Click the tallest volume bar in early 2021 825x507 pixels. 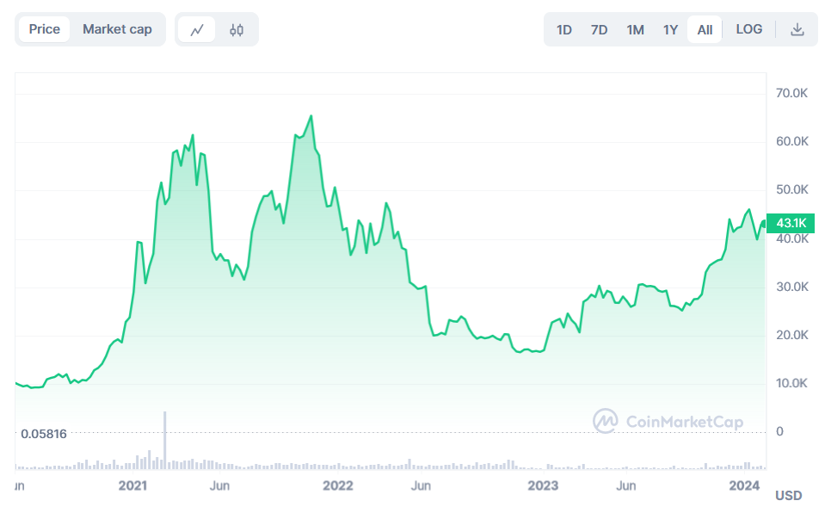point(164,440)
